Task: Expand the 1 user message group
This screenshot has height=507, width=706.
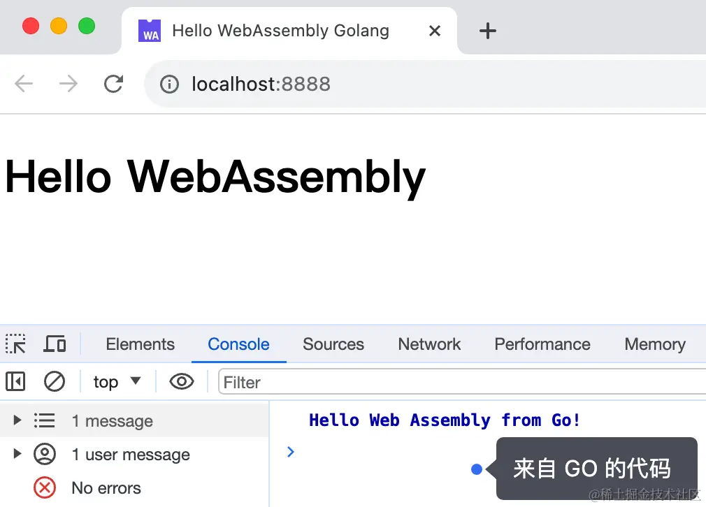Action: (x=15, y=454)
